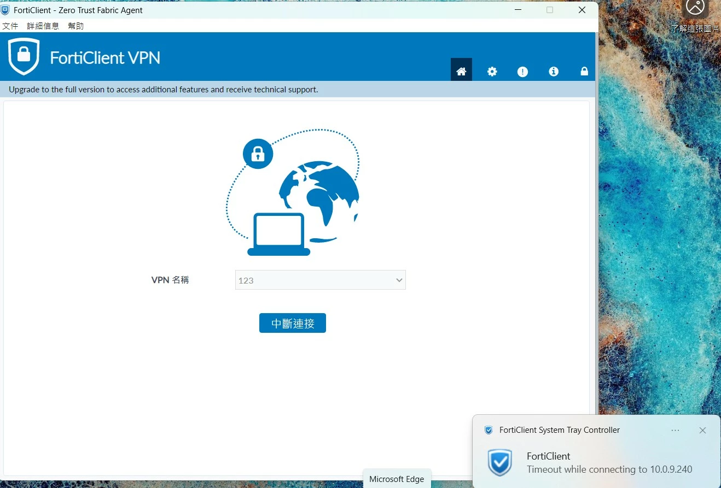Open the About info icon
The height and width of the screenshot is (488, 721).
coord(554,72)
